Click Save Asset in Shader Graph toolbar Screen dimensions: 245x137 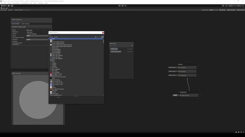3,10
